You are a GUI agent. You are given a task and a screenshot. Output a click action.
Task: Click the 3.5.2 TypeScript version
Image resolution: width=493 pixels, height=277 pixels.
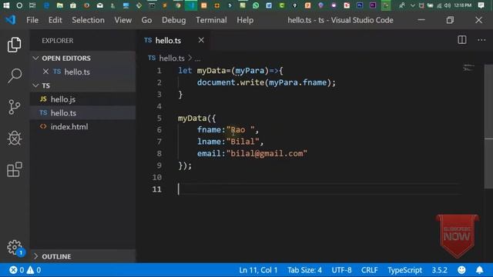[439, 270]
